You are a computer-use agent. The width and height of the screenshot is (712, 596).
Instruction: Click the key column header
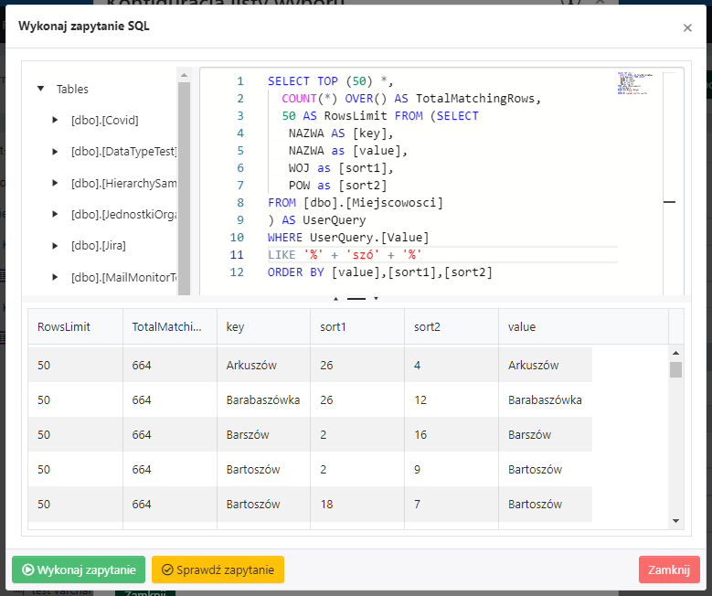click(262, 326)
